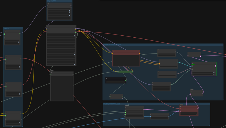
Task: Toggle the bottom switch on the green-outlined node
Action: coord(214,74)
